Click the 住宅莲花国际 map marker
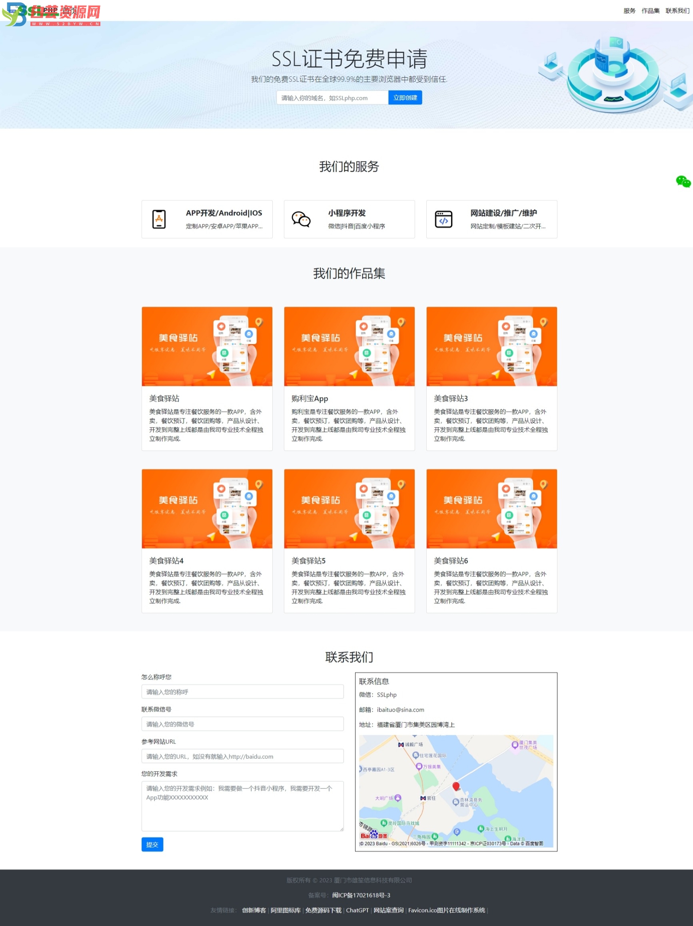The height and width of the screenshot is (926, 693). (x=415, y=755)
